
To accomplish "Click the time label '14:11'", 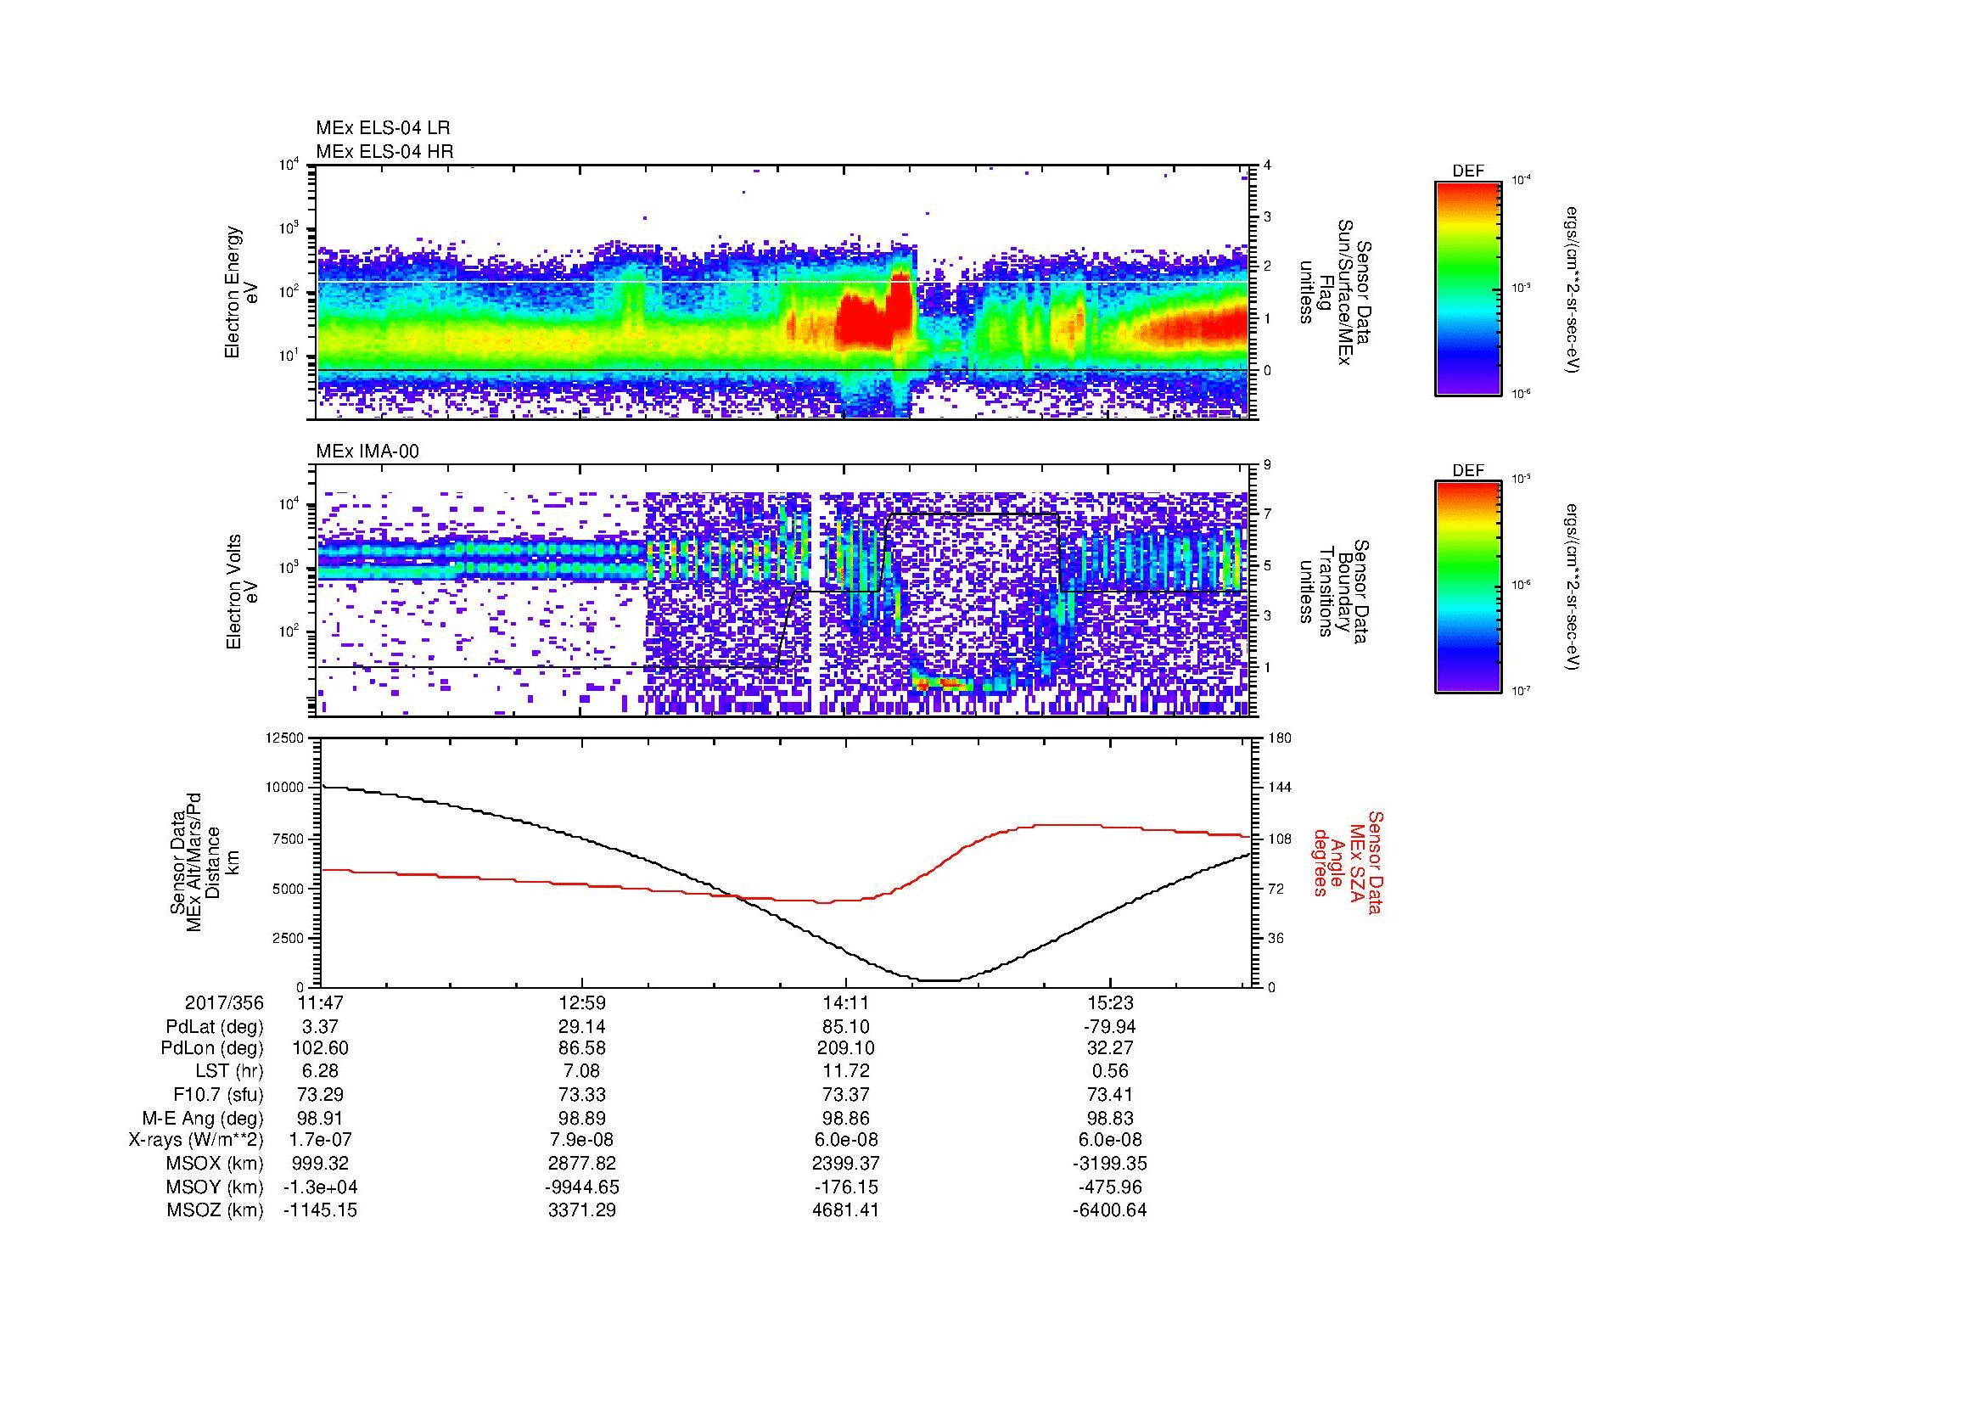I will tap(846, 1002).
